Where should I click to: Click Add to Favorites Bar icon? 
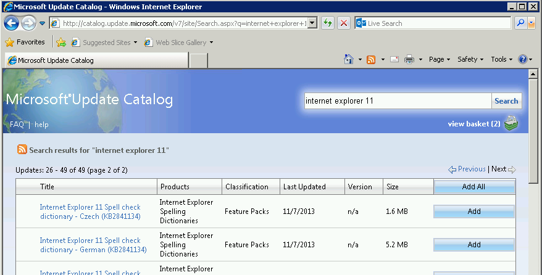61,43
